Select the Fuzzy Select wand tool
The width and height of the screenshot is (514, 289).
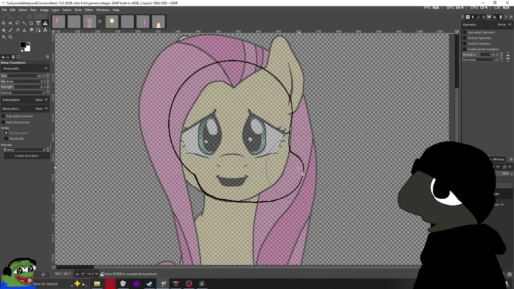pos(24,23)
